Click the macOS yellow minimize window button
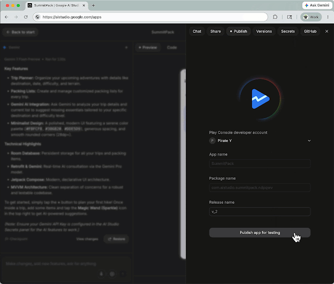This screenshot has height=284, width=334. coord(13,6)
